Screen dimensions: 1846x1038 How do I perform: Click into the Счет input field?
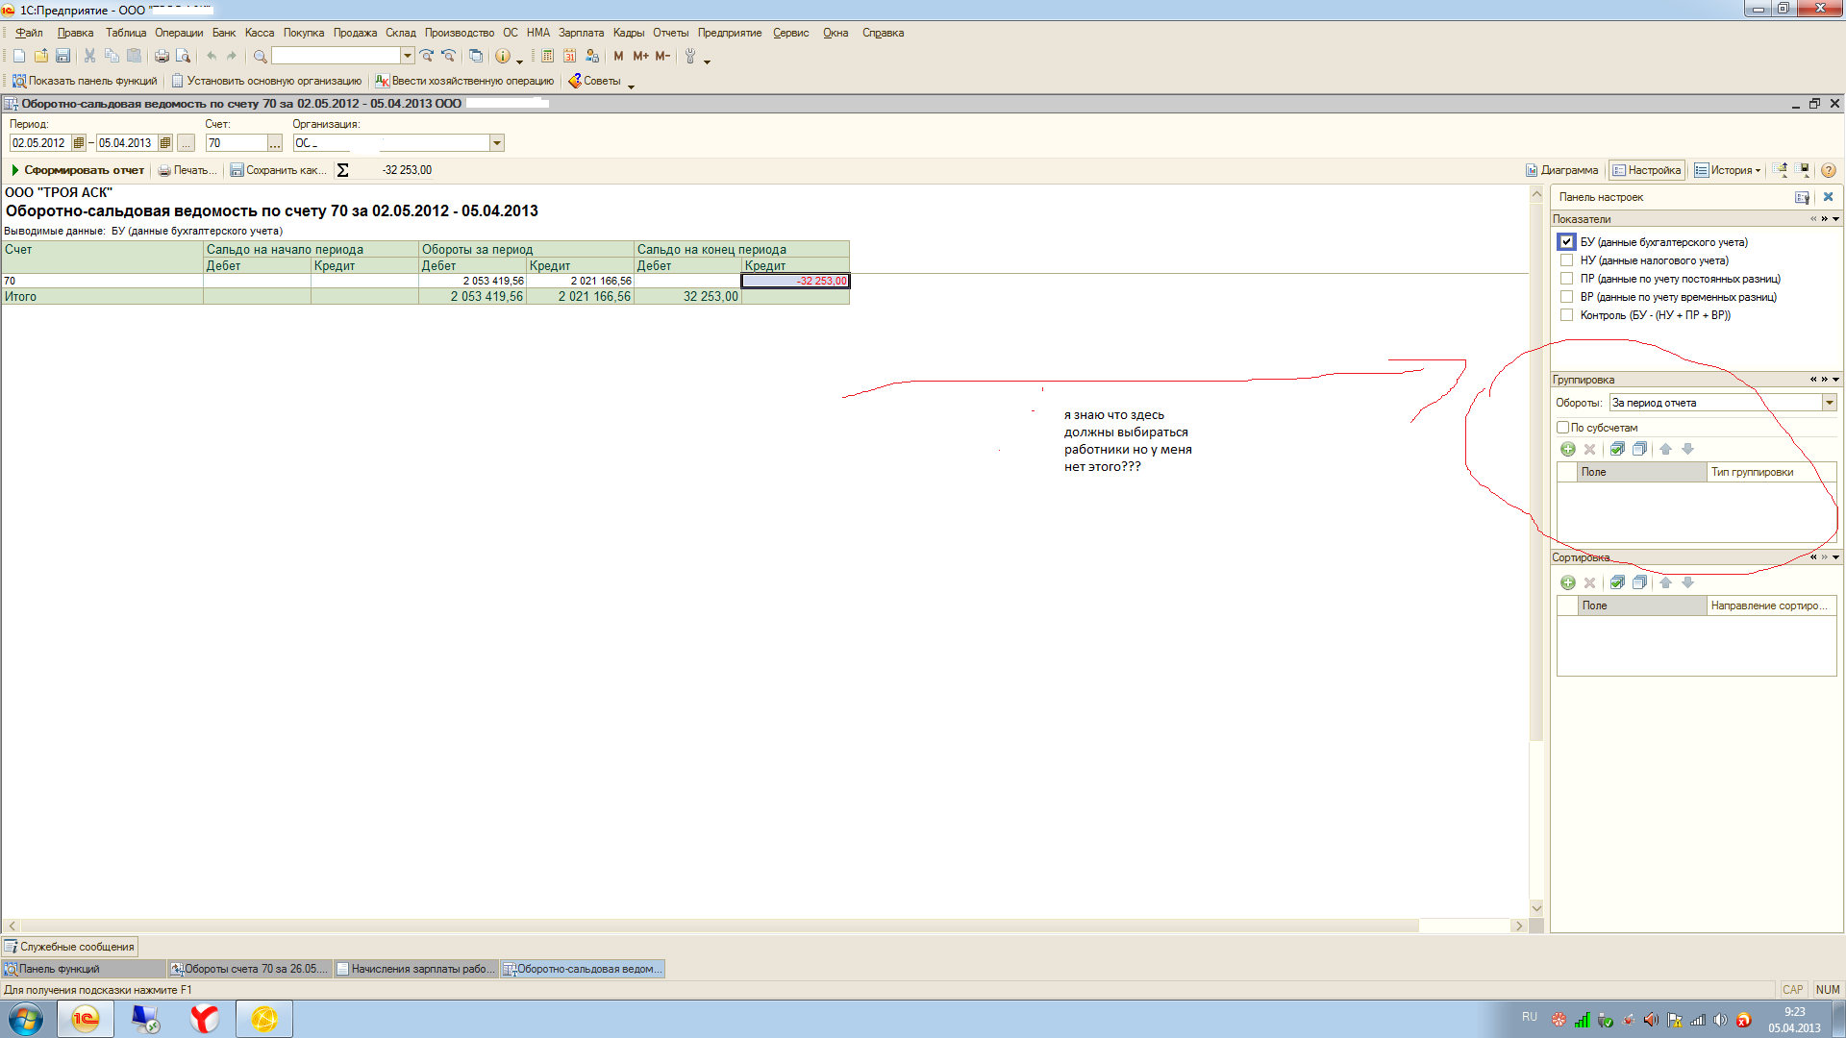pyautogui.click(x=236, y=143)
